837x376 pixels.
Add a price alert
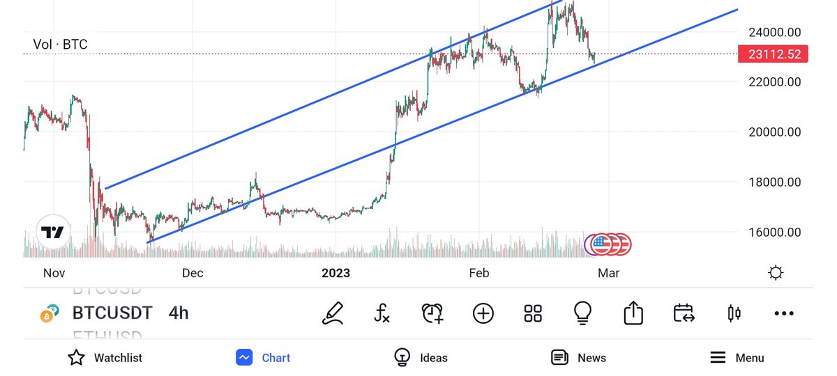[432, 313]
